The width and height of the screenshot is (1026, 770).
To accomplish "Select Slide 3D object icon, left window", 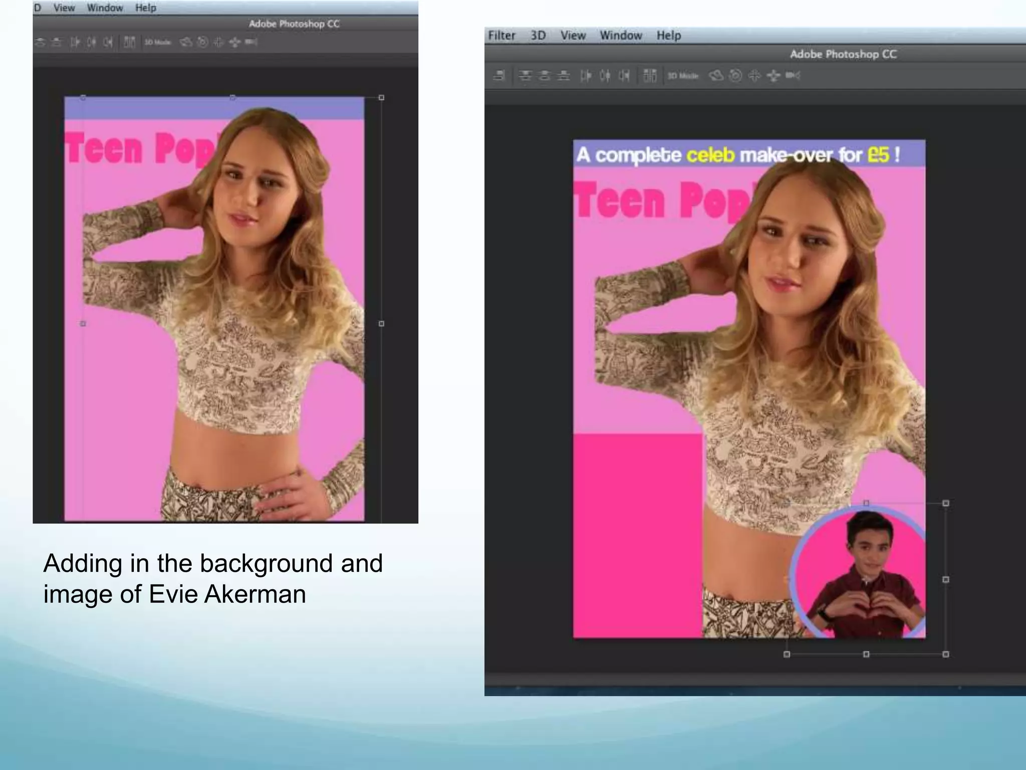I will click(x=235, y=42).
